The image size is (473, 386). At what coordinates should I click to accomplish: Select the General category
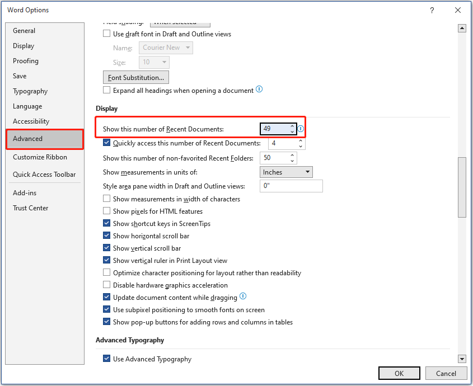(45, 31)
